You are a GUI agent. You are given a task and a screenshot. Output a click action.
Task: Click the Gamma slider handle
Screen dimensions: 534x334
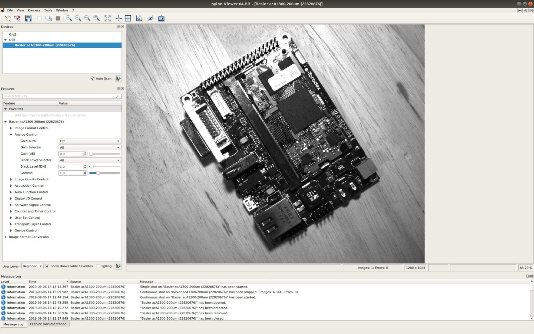[x=98, y=173]
